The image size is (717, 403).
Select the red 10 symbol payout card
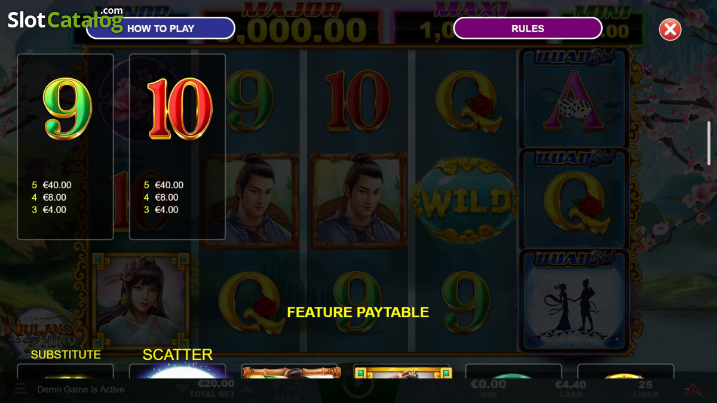[x=177, y=147]
